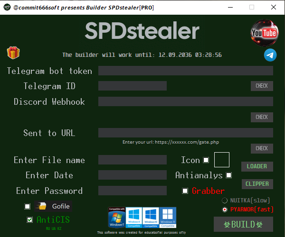285x237 pixels.
Task: Open the YouTube channel icon
Action: click(265, 33)
